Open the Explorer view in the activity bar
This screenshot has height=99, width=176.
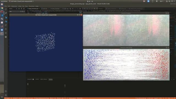[x=6, y=9]
